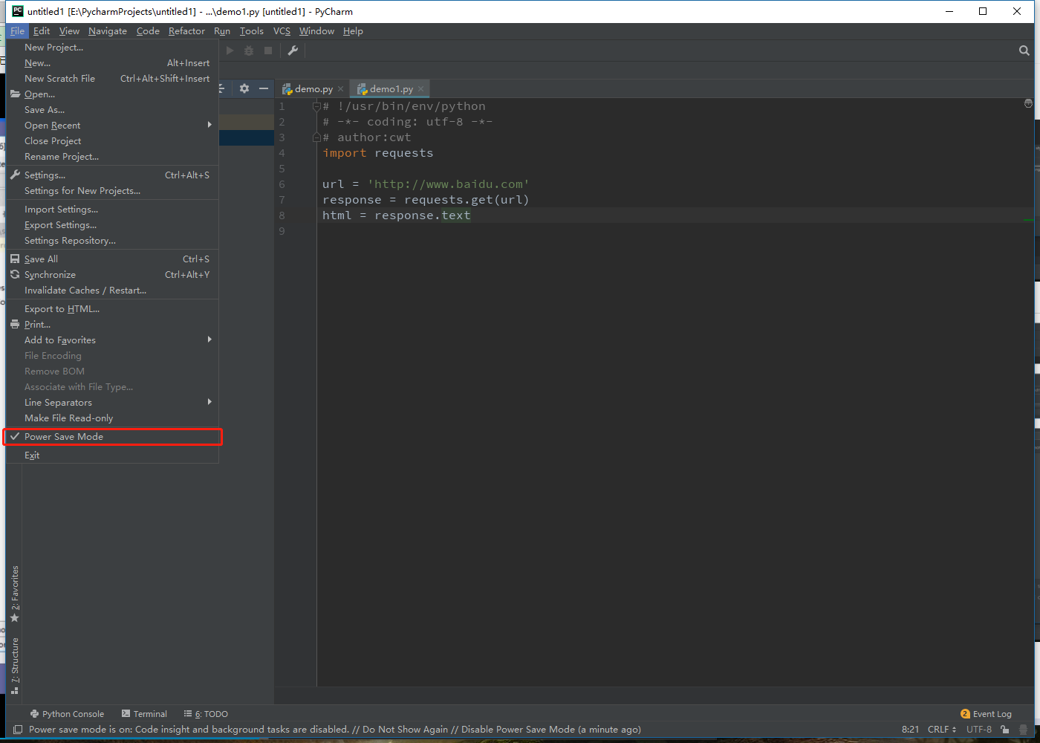Open the Python Console tool window
Screen dimensions: 1040x743
click(x=67, y=714)
